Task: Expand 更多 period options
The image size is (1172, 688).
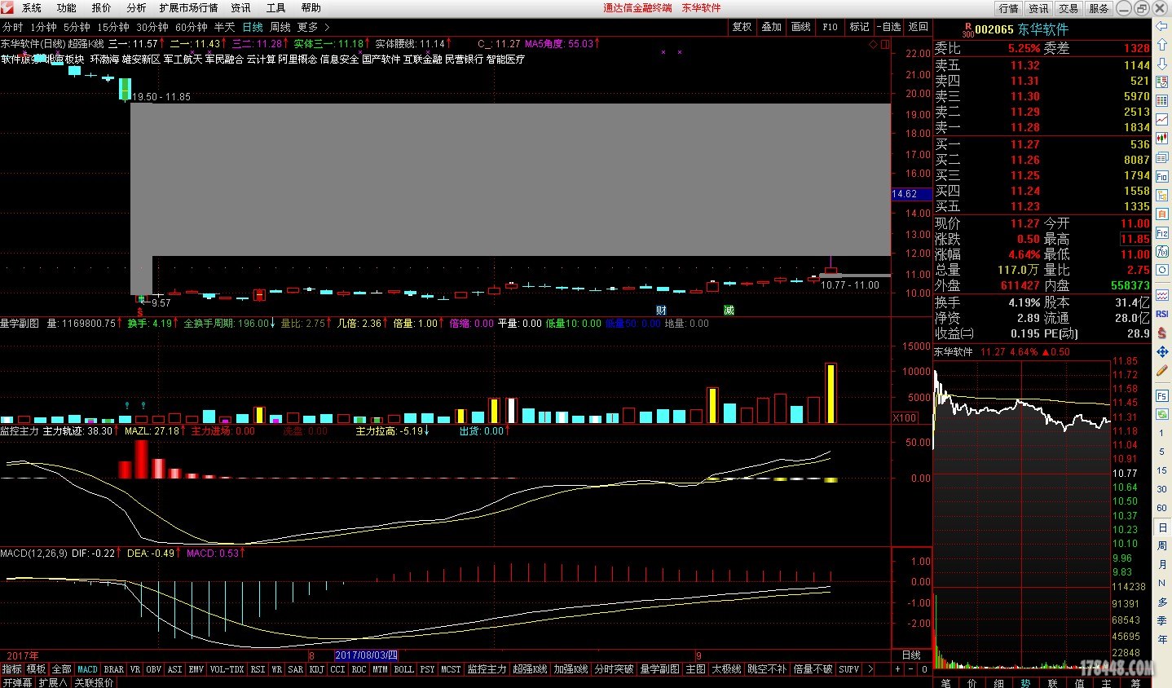Action: [x=313, y=27]
